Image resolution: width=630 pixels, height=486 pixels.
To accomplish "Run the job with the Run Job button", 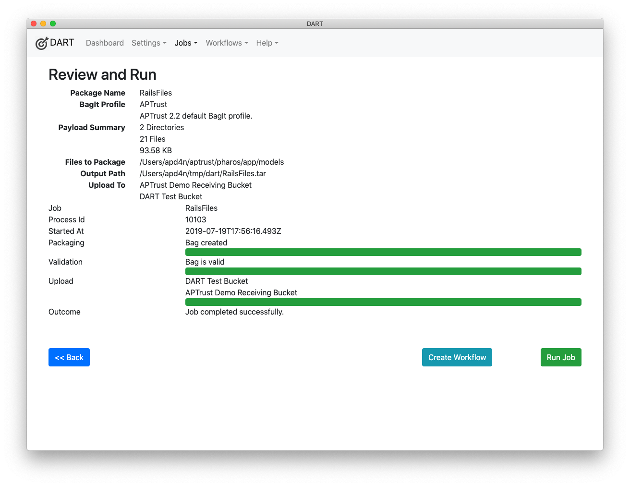I will point(561,357).
